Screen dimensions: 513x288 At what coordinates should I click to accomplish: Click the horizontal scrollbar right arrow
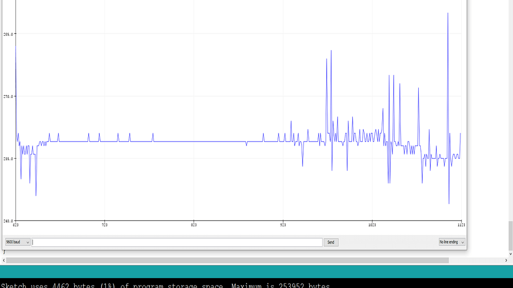point(506,260)
